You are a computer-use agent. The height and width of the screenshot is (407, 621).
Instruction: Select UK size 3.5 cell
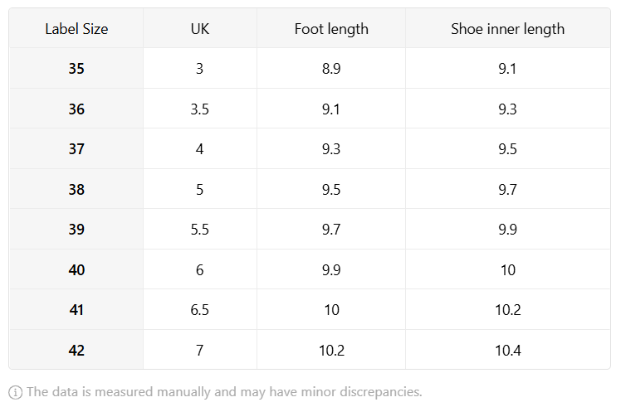click(x=200, y=109)
